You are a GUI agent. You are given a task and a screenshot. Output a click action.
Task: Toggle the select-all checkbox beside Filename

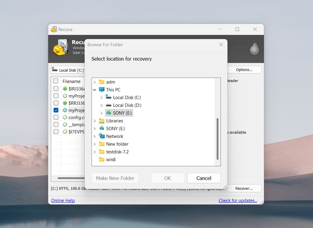(x=56, y=81)
